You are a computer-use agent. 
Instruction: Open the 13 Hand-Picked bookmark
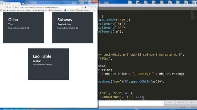[x=40, y=10]
